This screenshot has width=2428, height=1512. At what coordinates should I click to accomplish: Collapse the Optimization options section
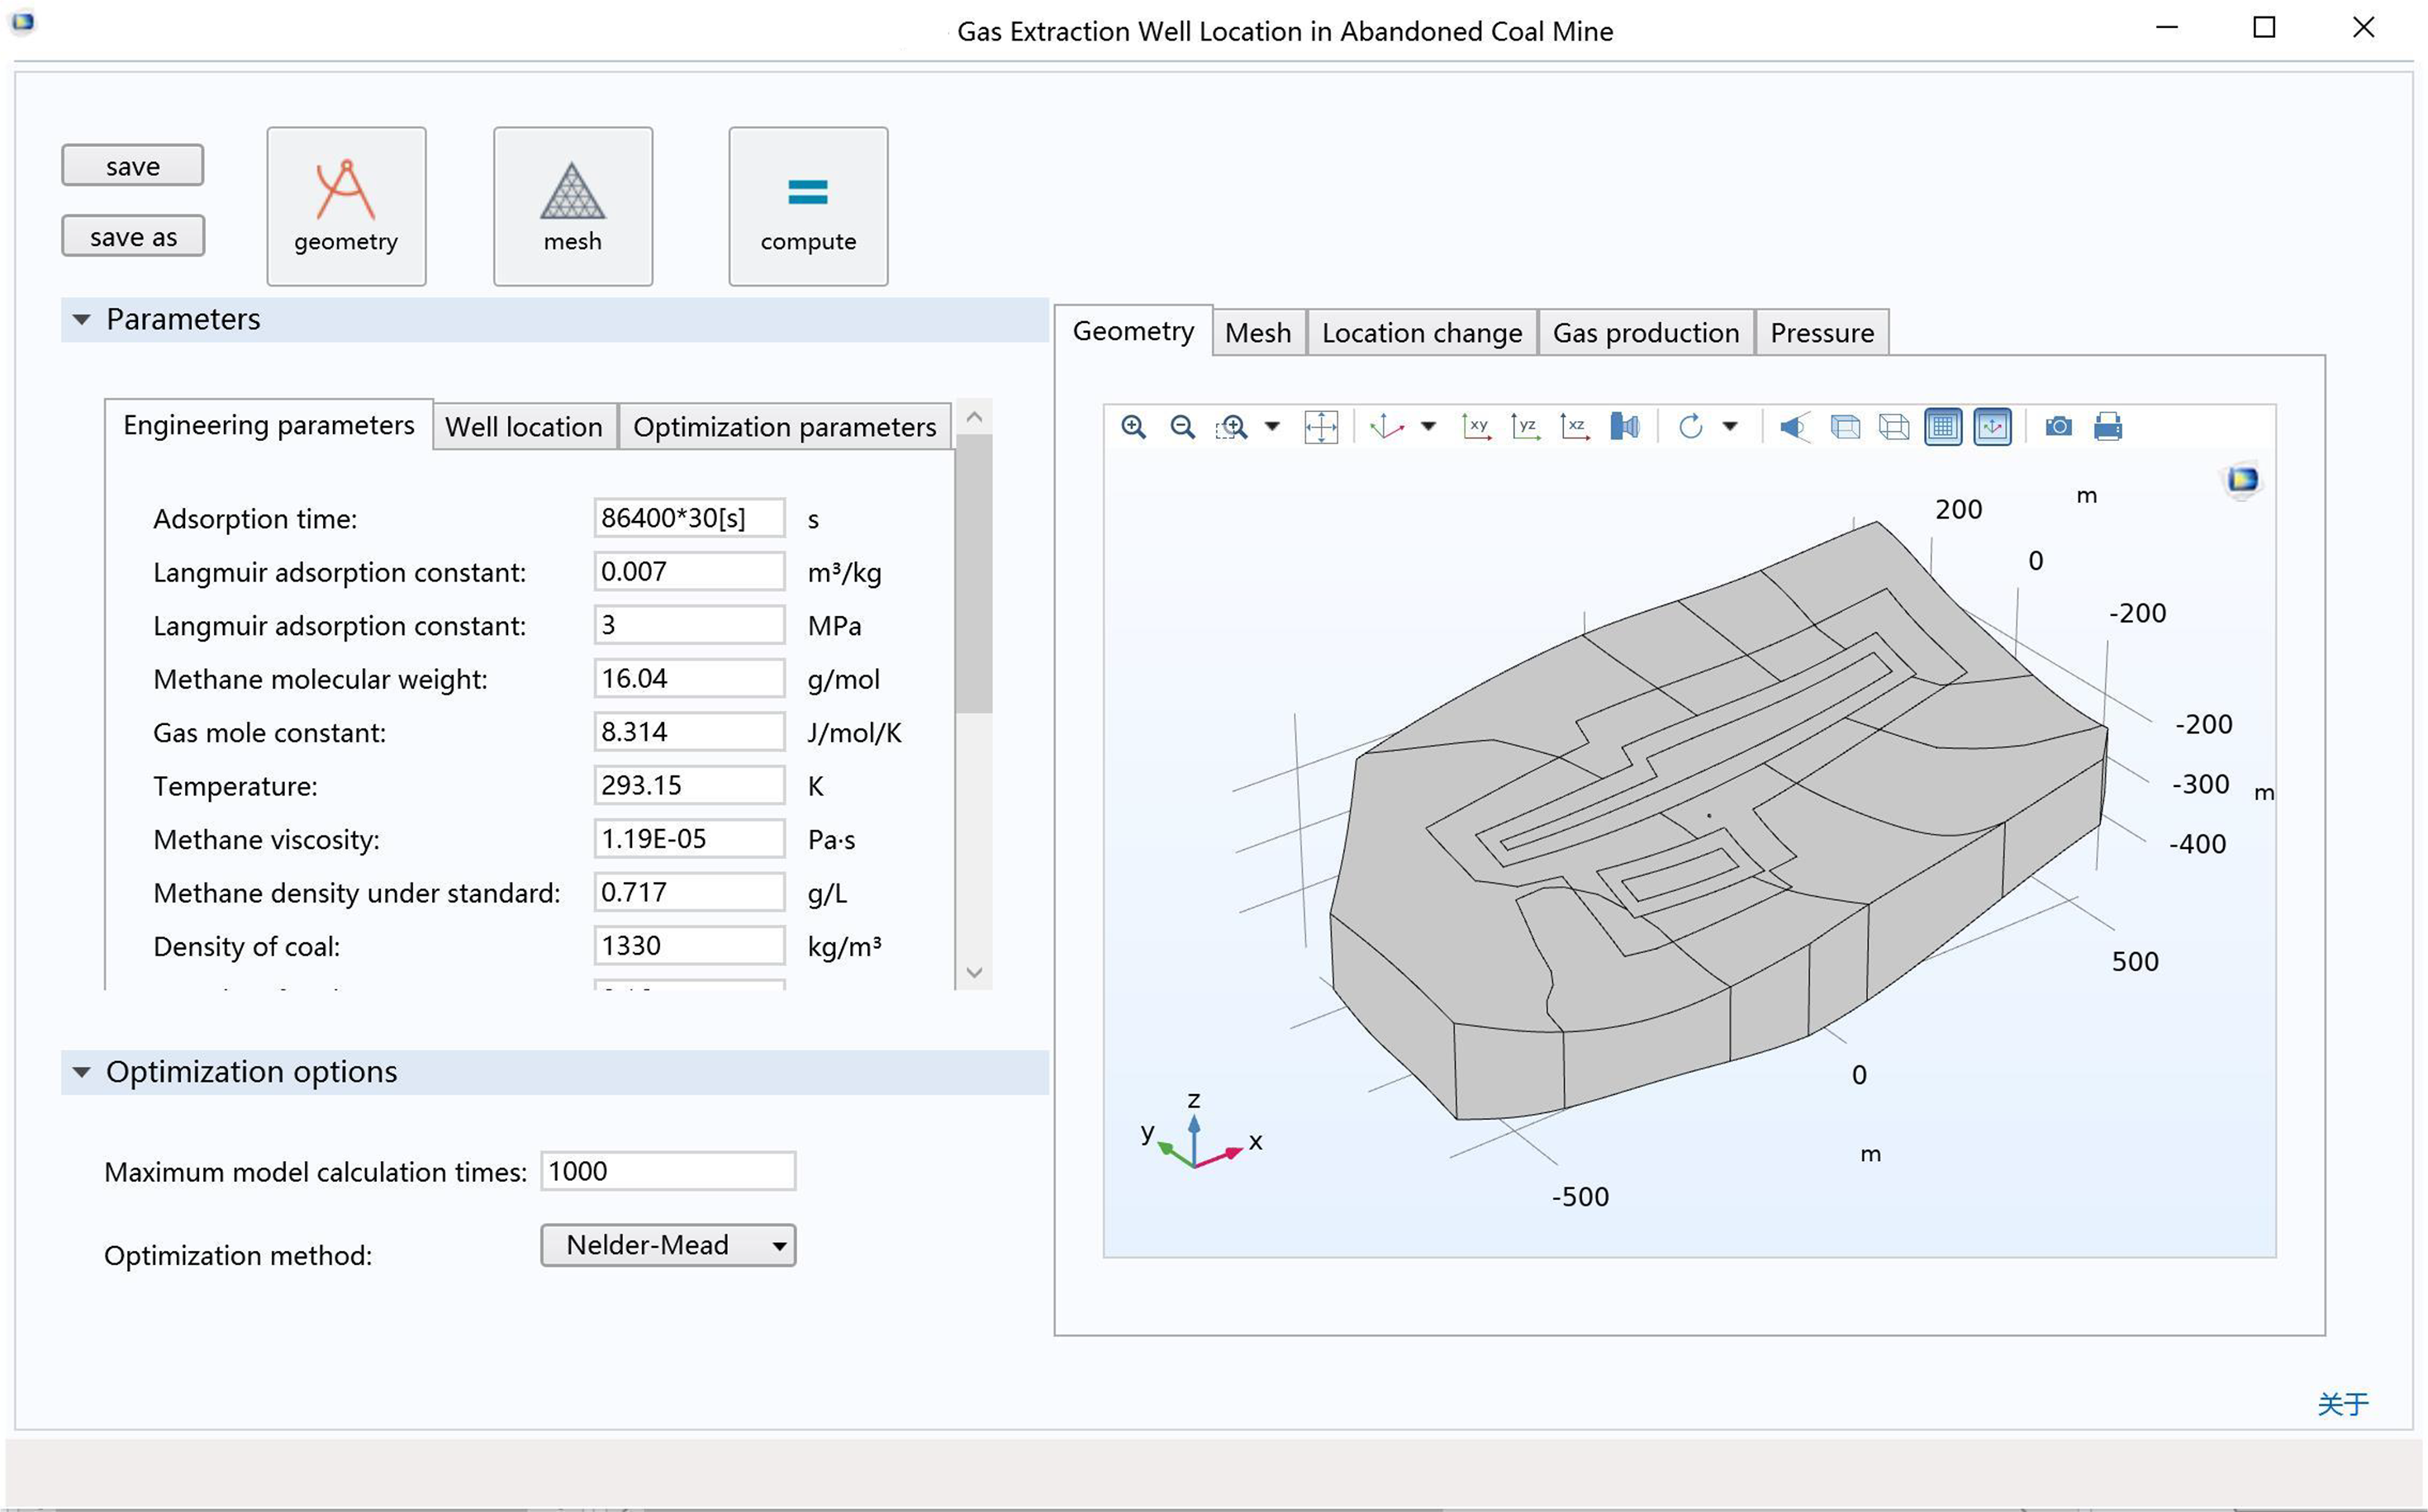pyautogui.click(x=81, y=1072)
